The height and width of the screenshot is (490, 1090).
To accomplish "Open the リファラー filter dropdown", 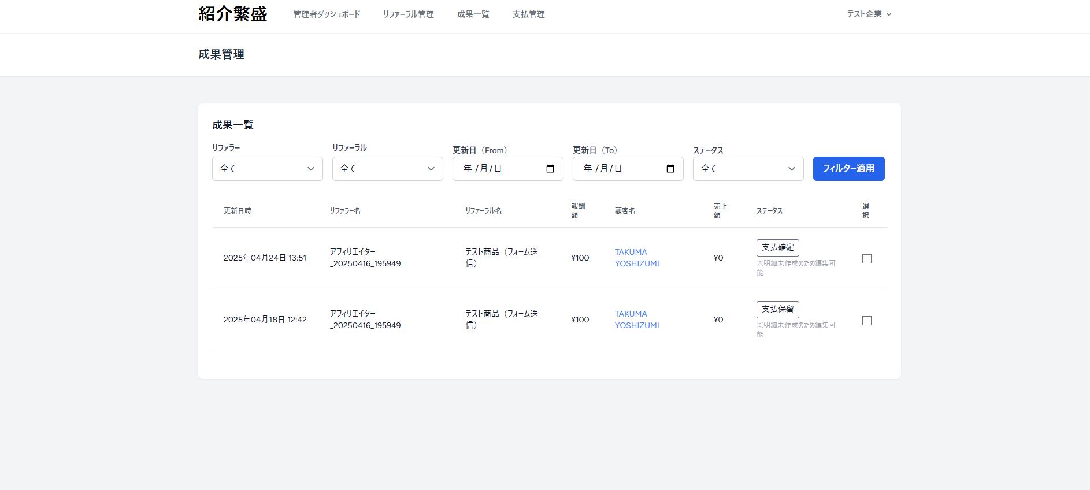I will coord(268,169).
